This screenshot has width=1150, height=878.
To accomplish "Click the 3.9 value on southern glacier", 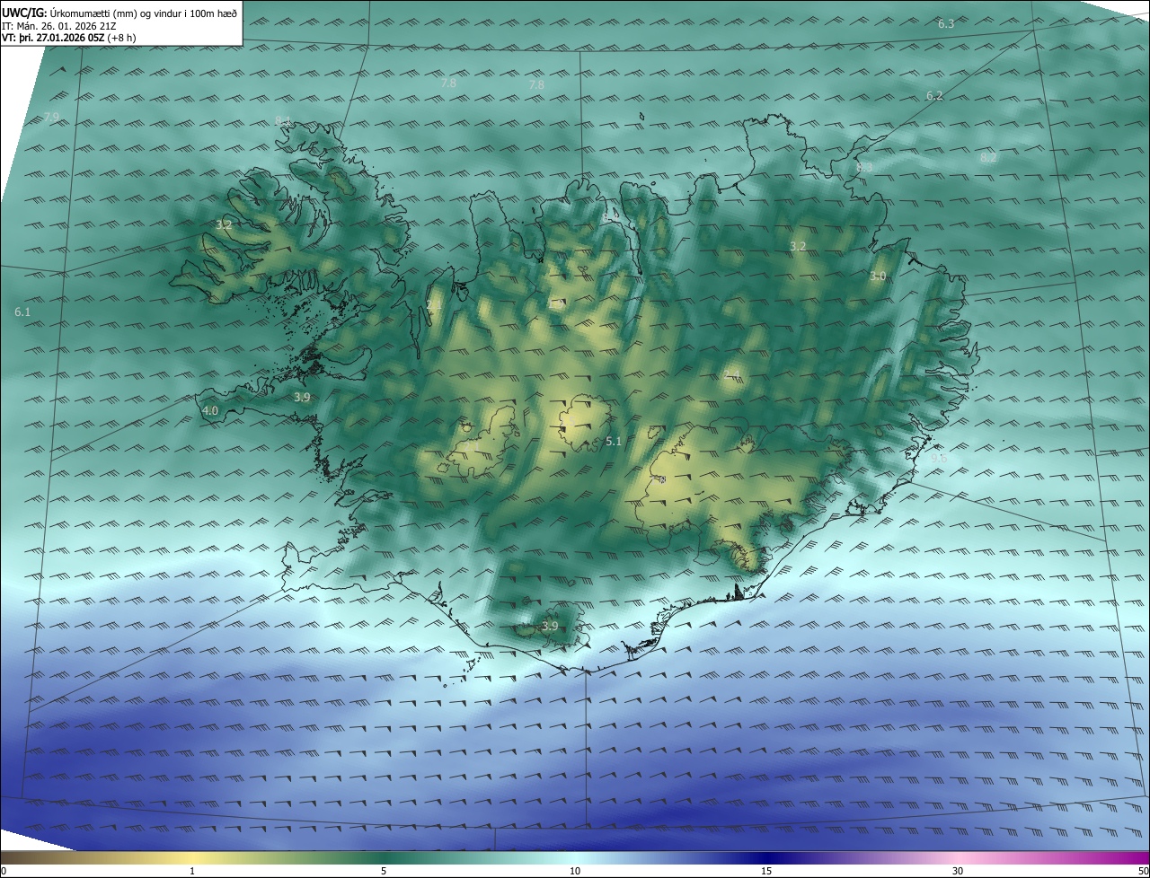I will pyautogui.click(x=550, y=627).
